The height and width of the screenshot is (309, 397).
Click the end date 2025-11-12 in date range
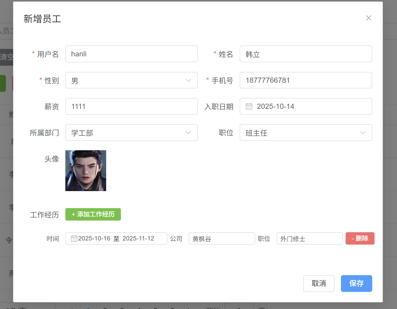pos(138,238)
